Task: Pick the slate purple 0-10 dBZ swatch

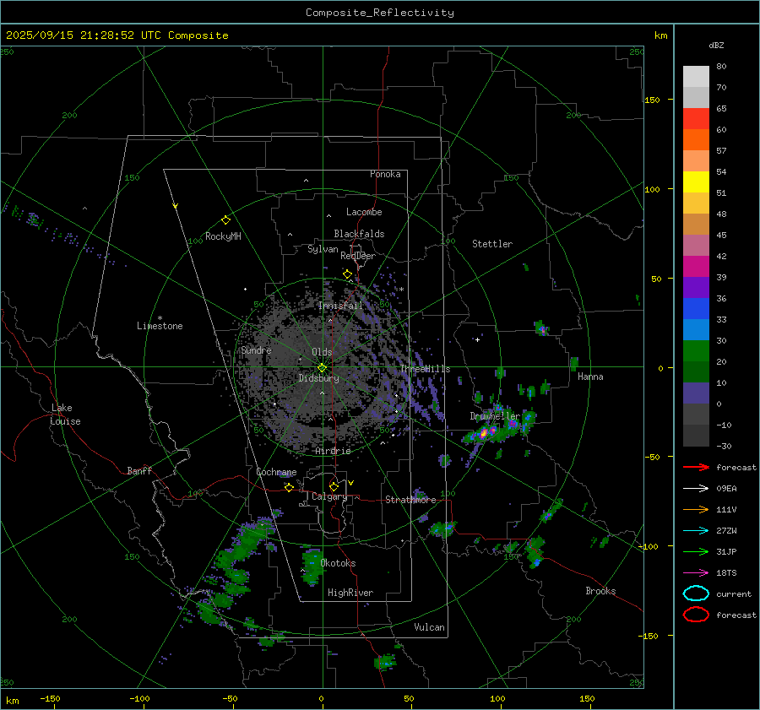Action: coord(696,393)
